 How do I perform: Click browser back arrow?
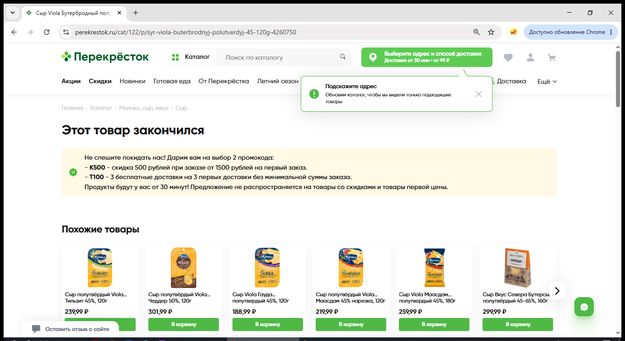tap(14, 32)
